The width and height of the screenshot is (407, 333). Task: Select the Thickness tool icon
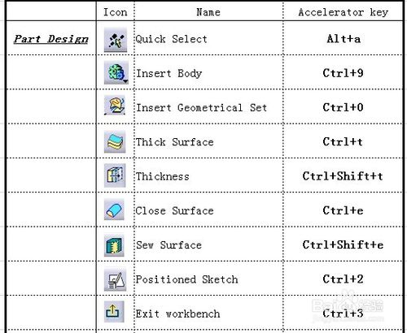[x=115, y=175]
